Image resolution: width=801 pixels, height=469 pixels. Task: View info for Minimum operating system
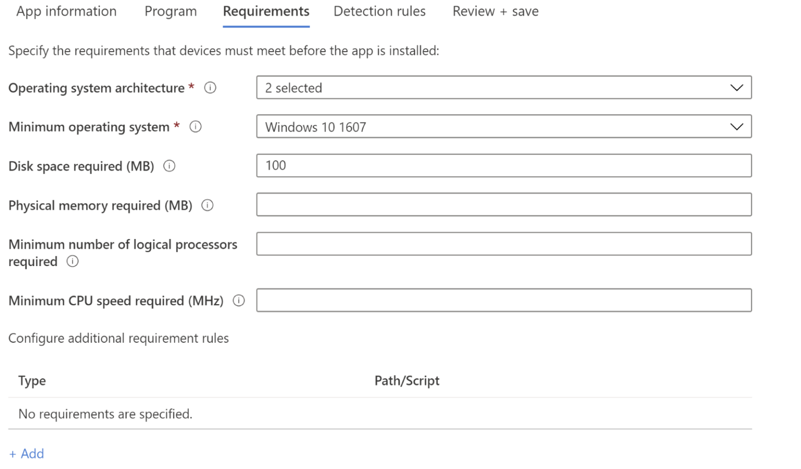click(195, 126)
